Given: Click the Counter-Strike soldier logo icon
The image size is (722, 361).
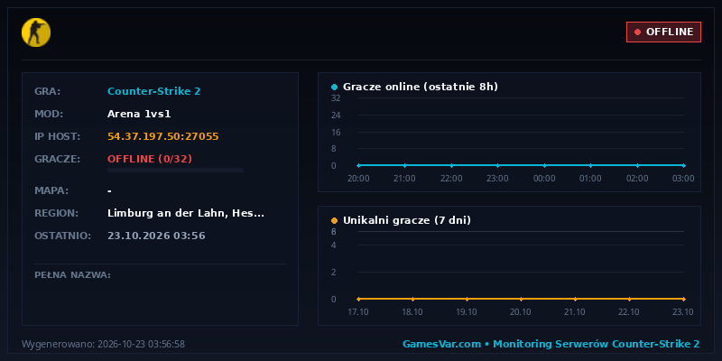Looking at the screenshot, I should 36,32.
